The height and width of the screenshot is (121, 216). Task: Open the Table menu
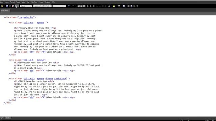coord(23,2)
